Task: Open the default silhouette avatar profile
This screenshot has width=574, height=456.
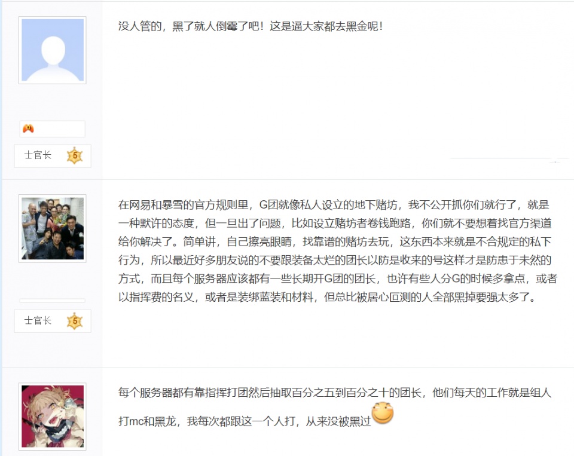Action: click(x=53, y=50)
